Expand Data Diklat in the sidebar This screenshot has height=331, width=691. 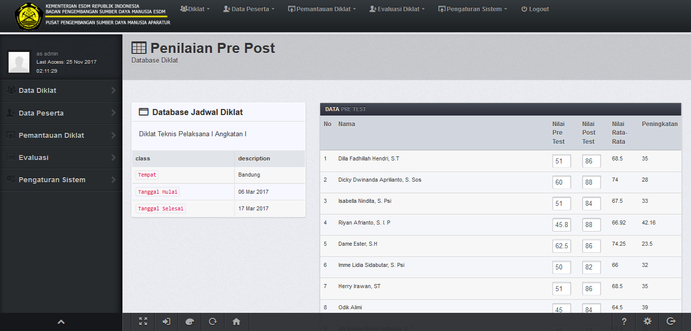(x=61, y=90)
